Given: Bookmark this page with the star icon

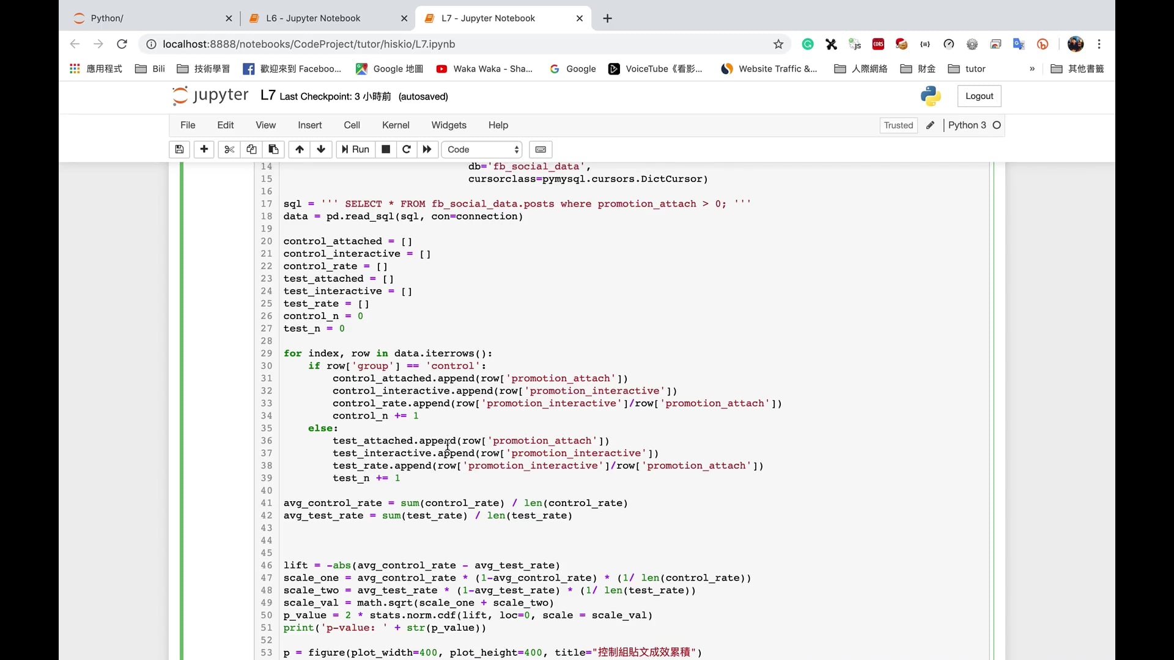Looking at the screenshot, I should pos(778,44).
